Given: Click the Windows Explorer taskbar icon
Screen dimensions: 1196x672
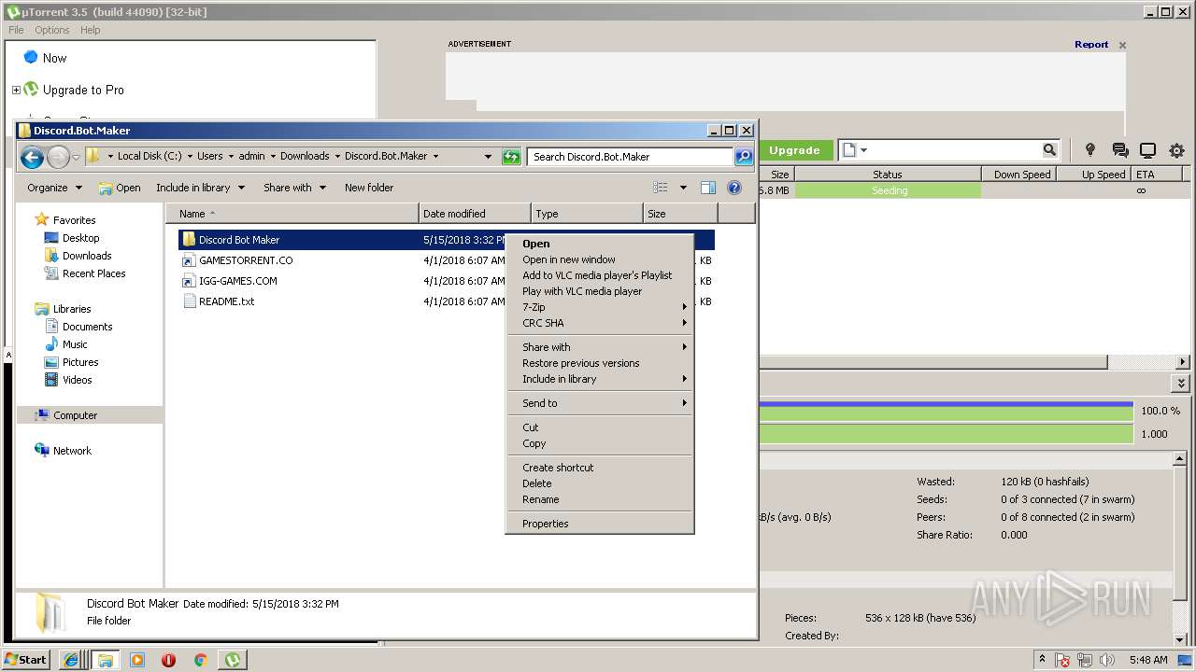Looking at the screenshot, I should pos(105,660).
